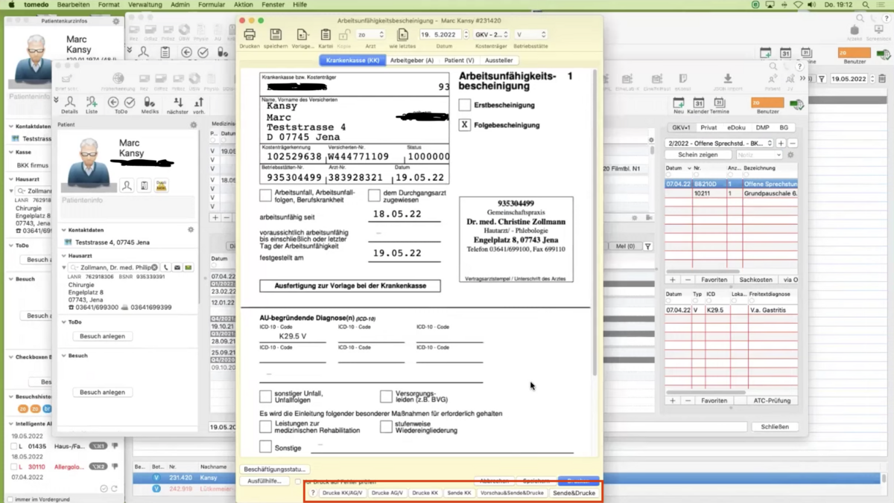Show more toolbar items via double chevron

pyautogui.click(x=803, y=79)
